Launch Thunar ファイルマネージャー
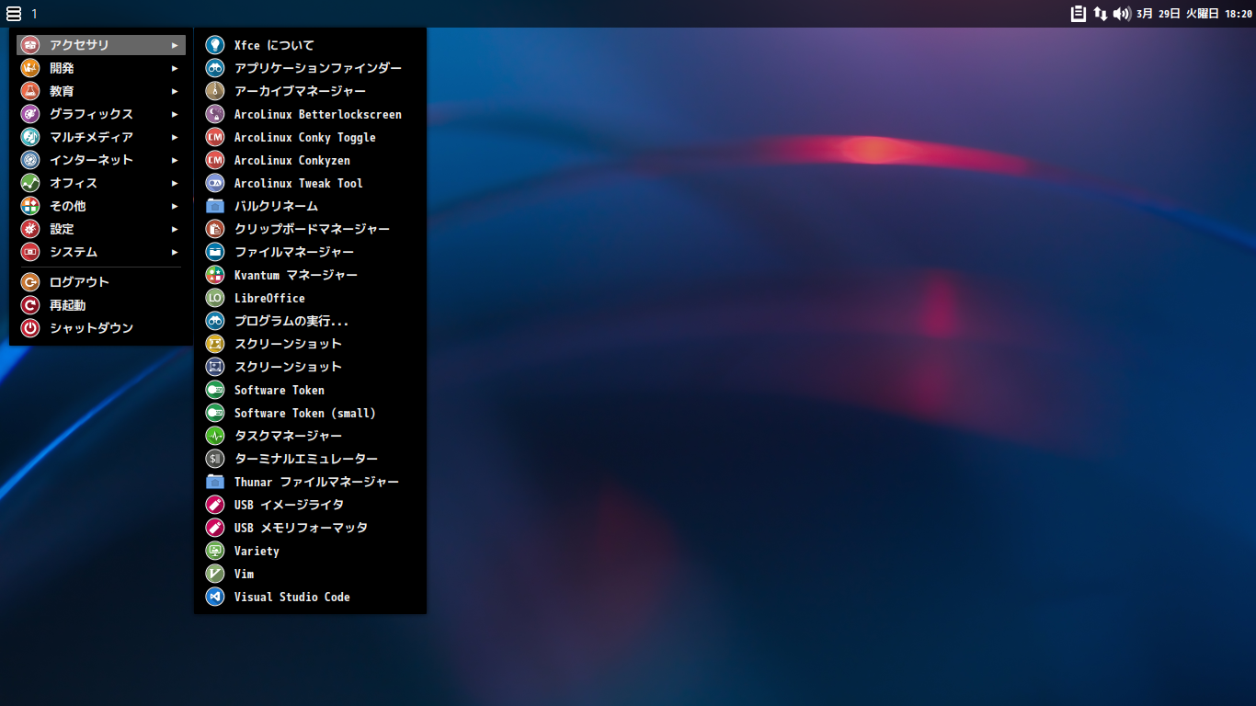This screenshot has width=1256, height=706. click(x=310, y=482)
